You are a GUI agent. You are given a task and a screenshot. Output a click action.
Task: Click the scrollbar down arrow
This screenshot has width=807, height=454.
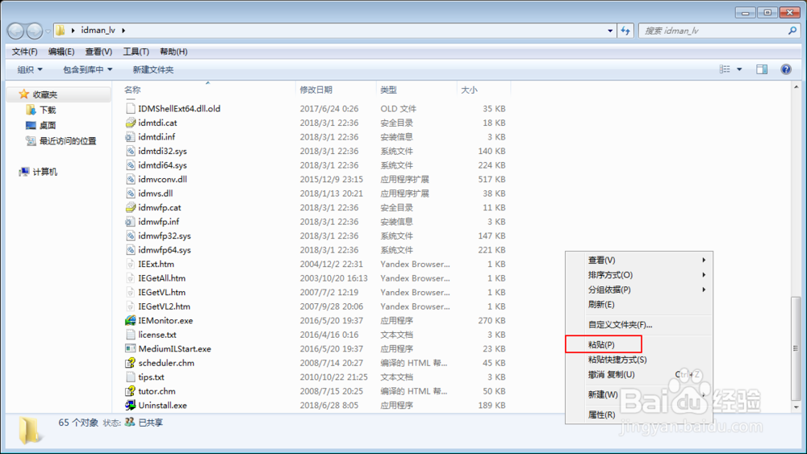coord(796,406)
